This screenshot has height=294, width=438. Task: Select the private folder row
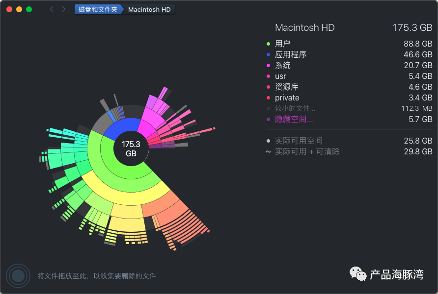[349, 98]
